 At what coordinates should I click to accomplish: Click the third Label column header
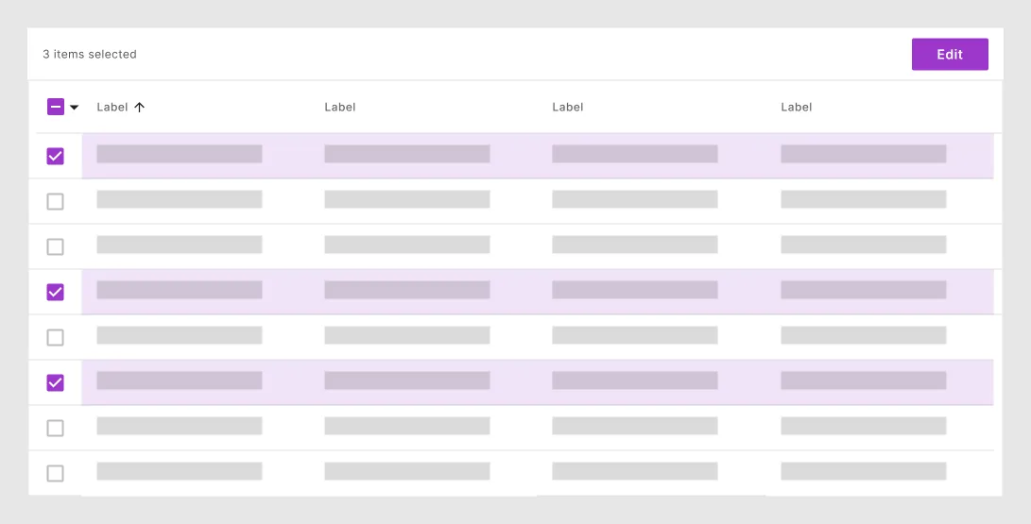(x=567, y=107)
